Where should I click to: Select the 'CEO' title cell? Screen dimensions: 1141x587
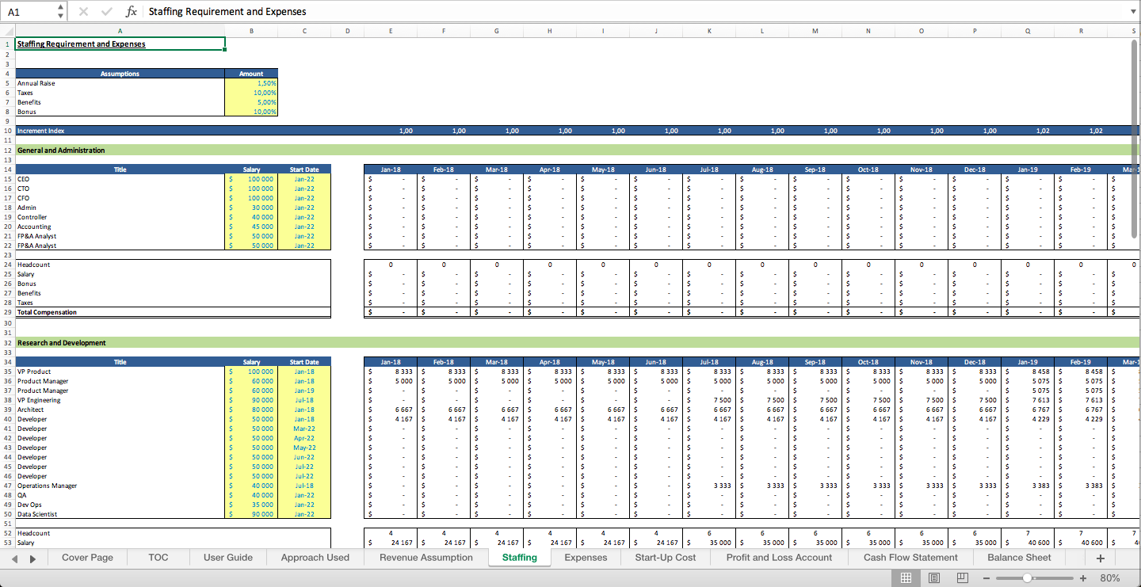120,179
